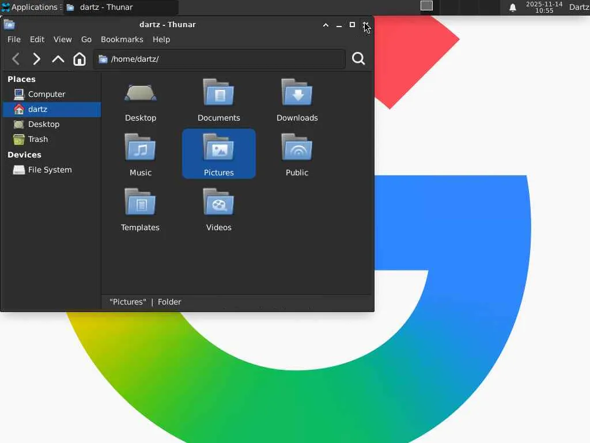The image size is (590, 443).
Task: Open the notification bell in the panel
Action: point(512,7)
